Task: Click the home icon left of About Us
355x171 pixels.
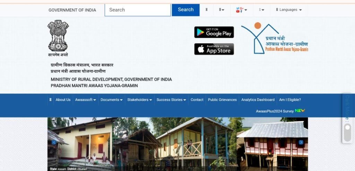Action: [50, 100]
